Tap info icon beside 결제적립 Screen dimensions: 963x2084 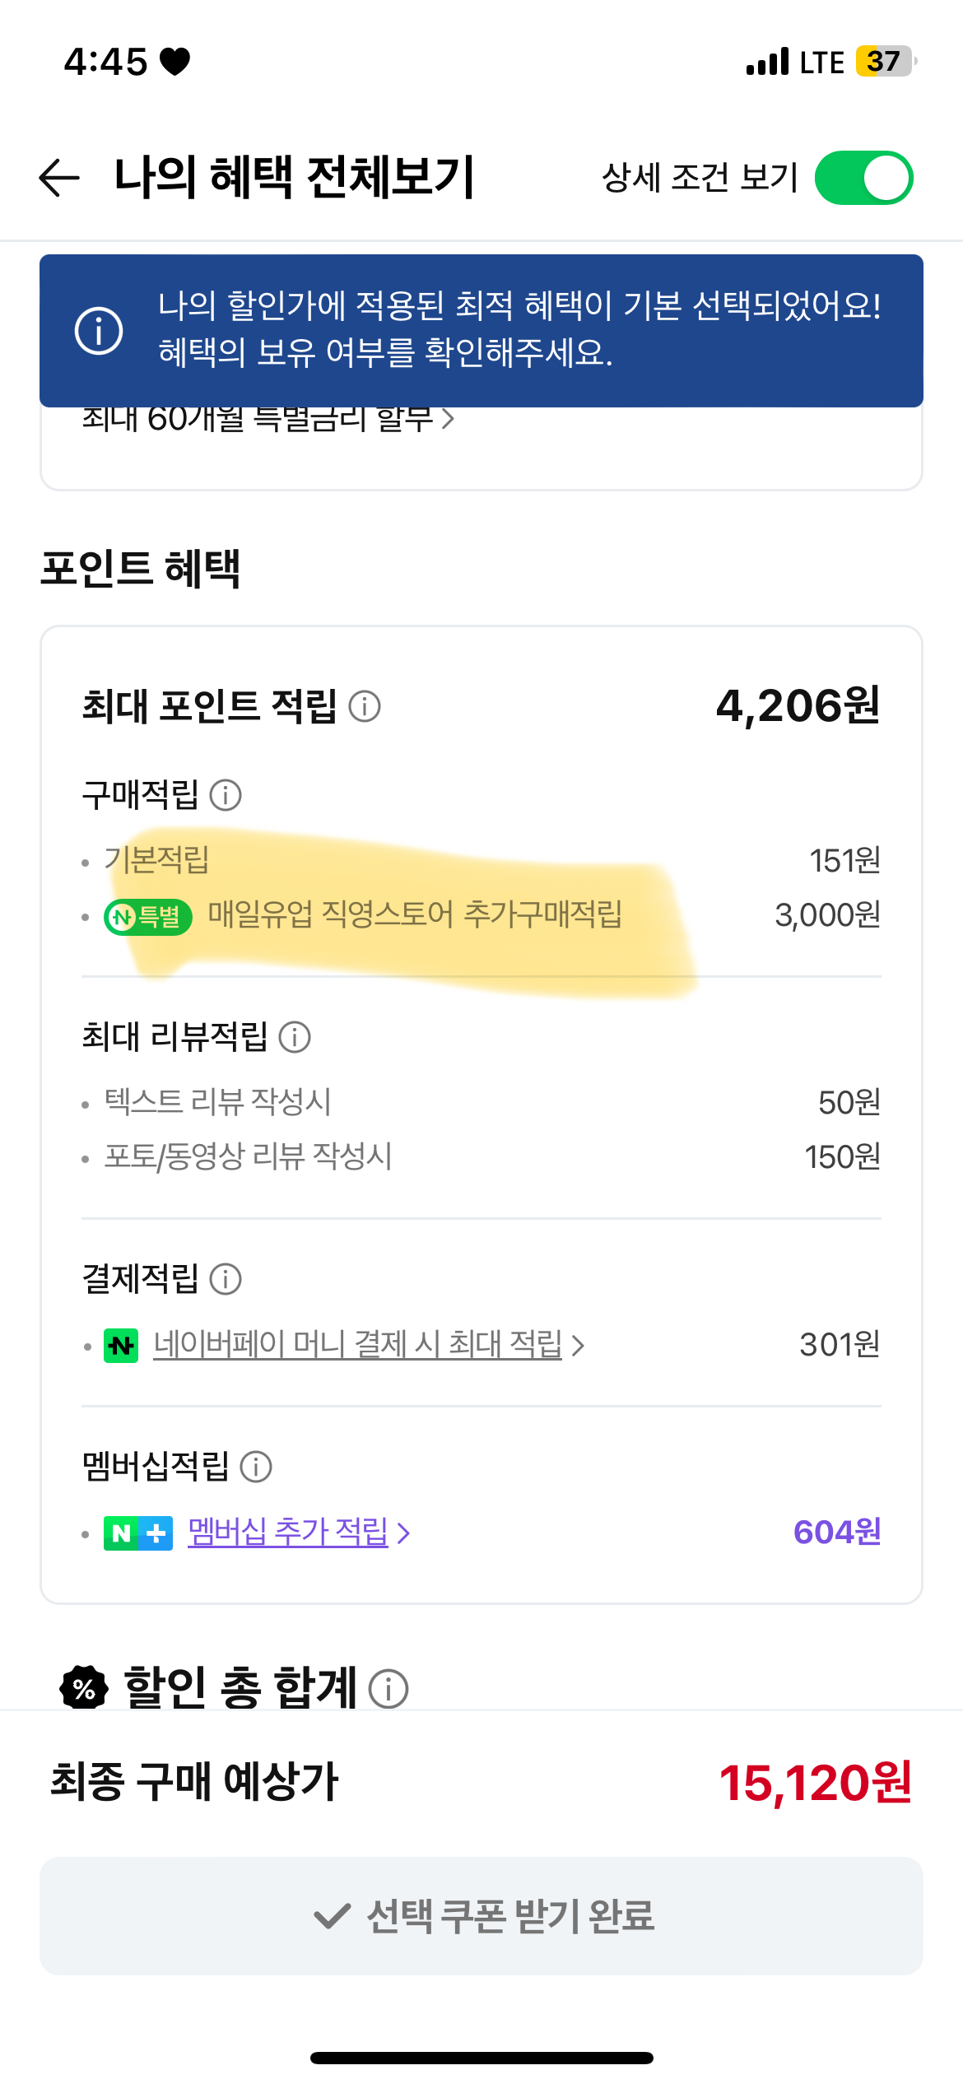(x=226, y=1279)
